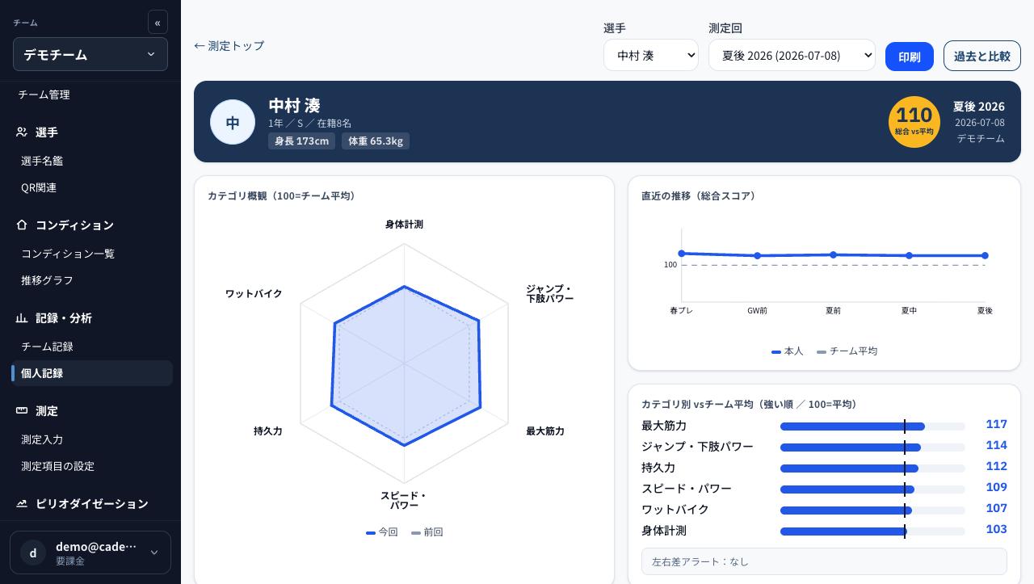
Task: Click the ワットバイク score bar
Action: tap(872, 510)
